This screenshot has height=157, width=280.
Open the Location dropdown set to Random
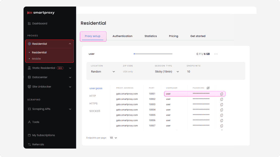click(103, 72)
